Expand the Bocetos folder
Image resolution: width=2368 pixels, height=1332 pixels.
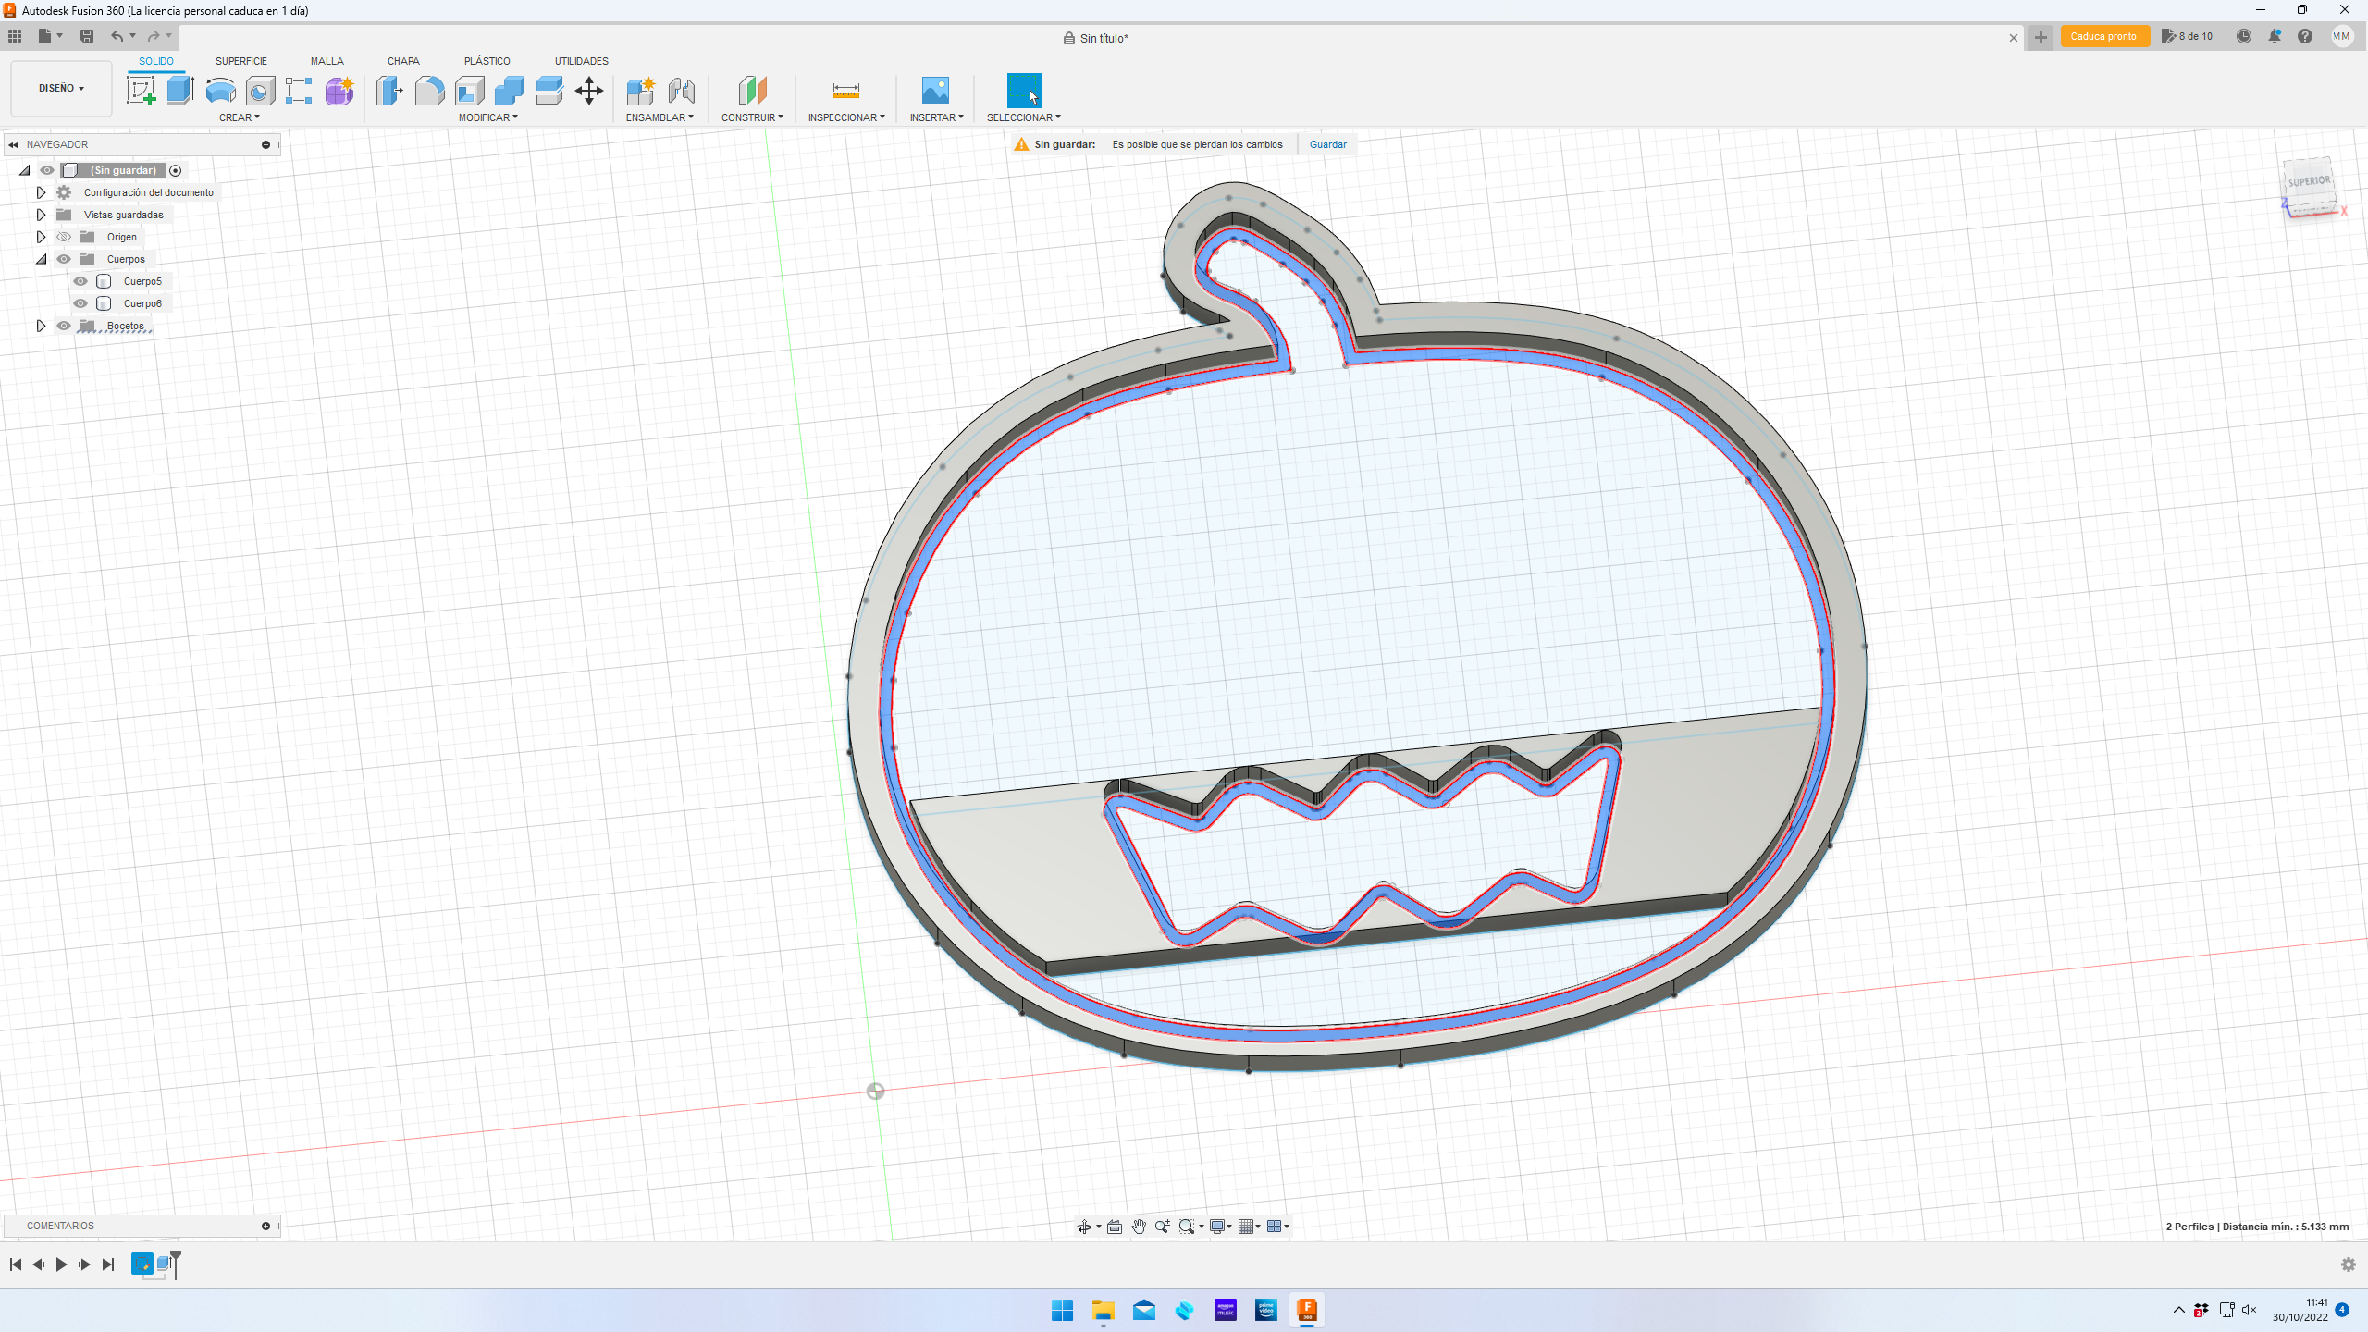41,326
